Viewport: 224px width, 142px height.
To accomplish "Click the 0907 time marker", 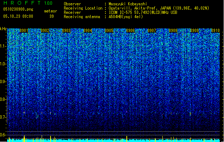I will 152,31.
